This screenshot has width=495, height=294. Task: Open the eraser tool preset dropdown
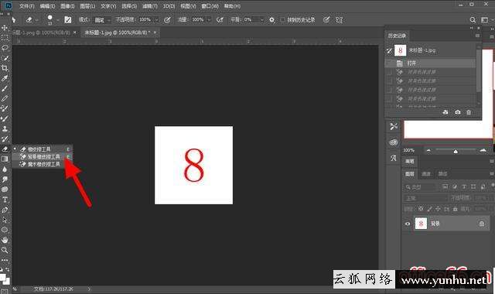(37, 20)
